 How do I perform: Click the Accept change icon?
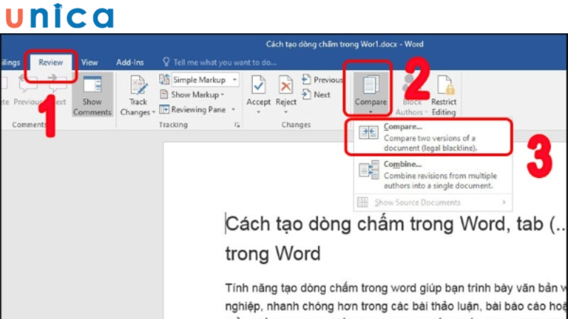point(258,85)
